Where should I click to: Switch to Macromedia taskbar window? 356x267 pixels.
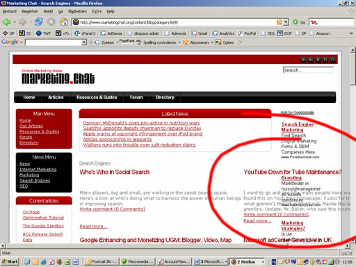click(138, 262)
